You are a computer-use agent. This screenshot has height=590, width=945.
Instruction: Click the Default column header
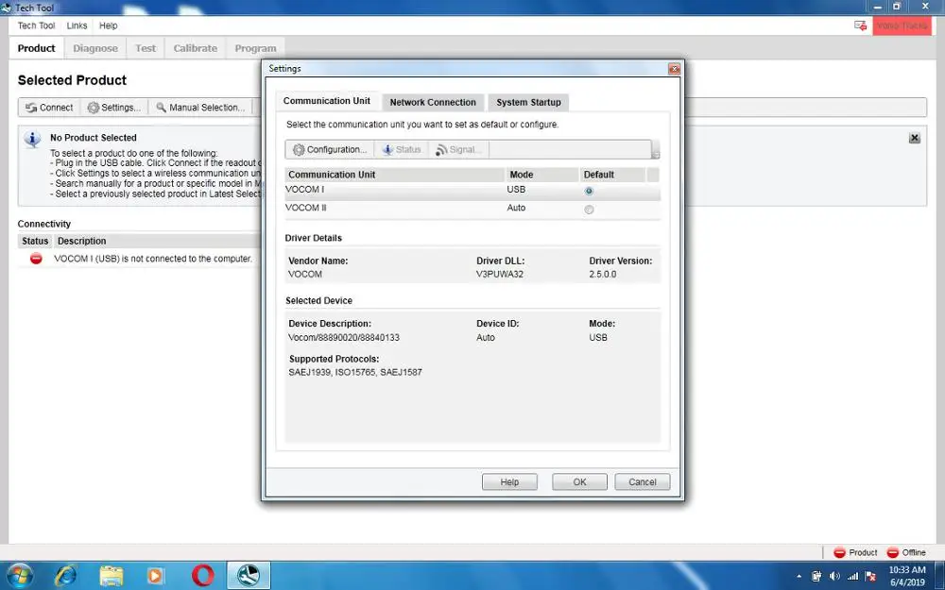click(x=611, y=175)
